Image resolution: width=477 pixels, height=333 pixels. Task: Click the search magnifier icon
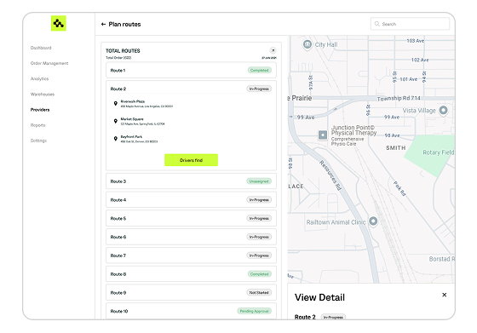coord(376,24)
